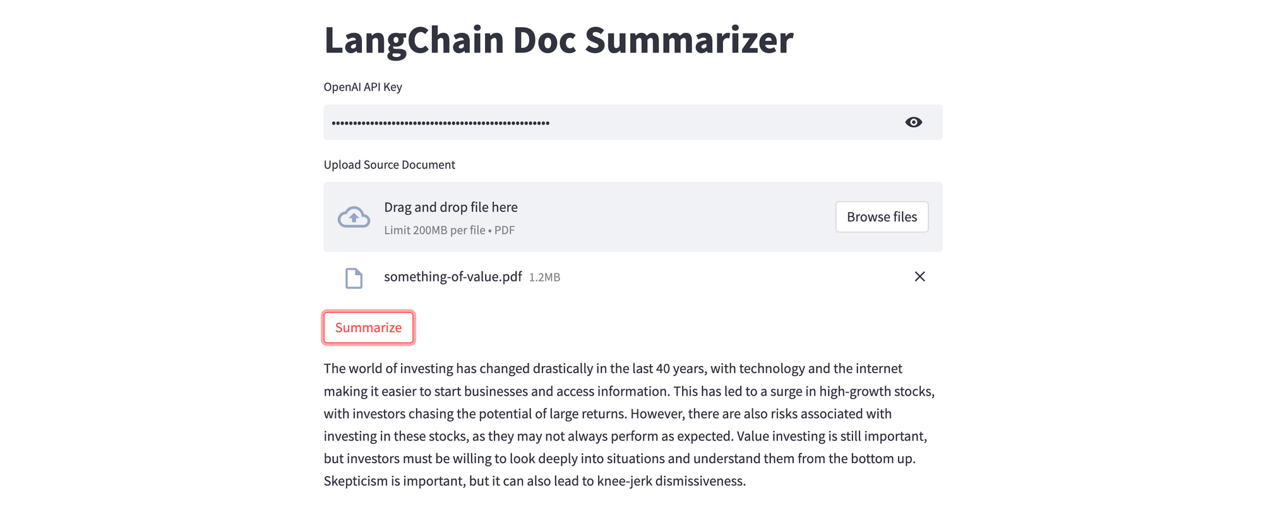Click the LangChain Doc Summarizer heading
1263x508 pixels.
click(x=560, y=39)
